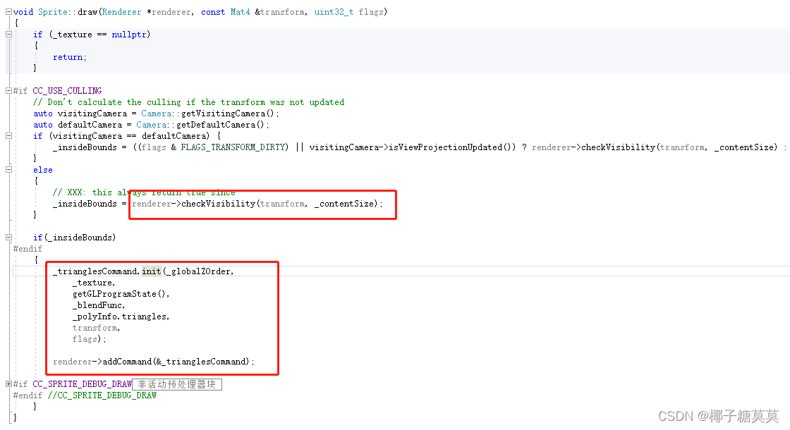Click the void keyword in the signature
Viewport: 790px width, 430px height.
point(23,11)
